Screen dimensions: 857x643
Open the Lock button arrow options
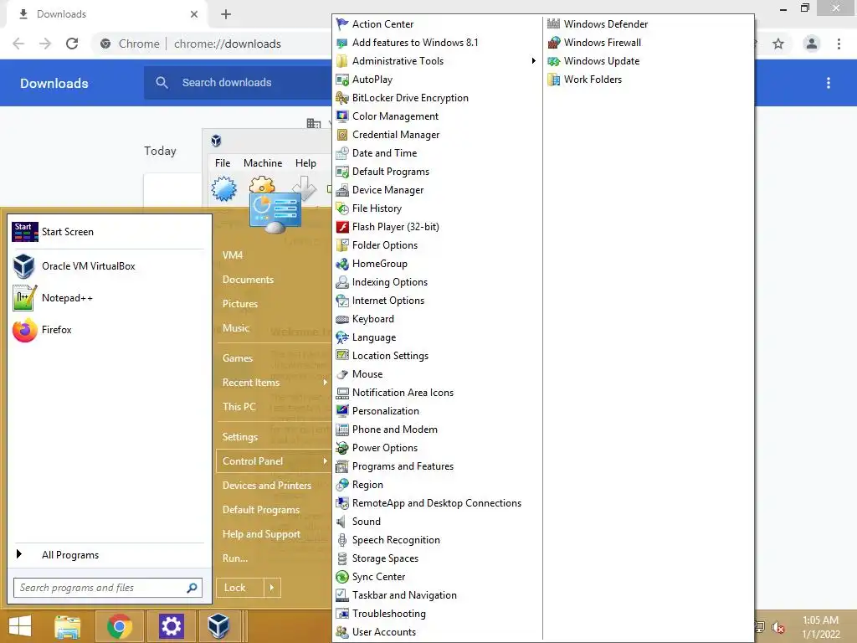pyautogui.click(x=272, y=588)
